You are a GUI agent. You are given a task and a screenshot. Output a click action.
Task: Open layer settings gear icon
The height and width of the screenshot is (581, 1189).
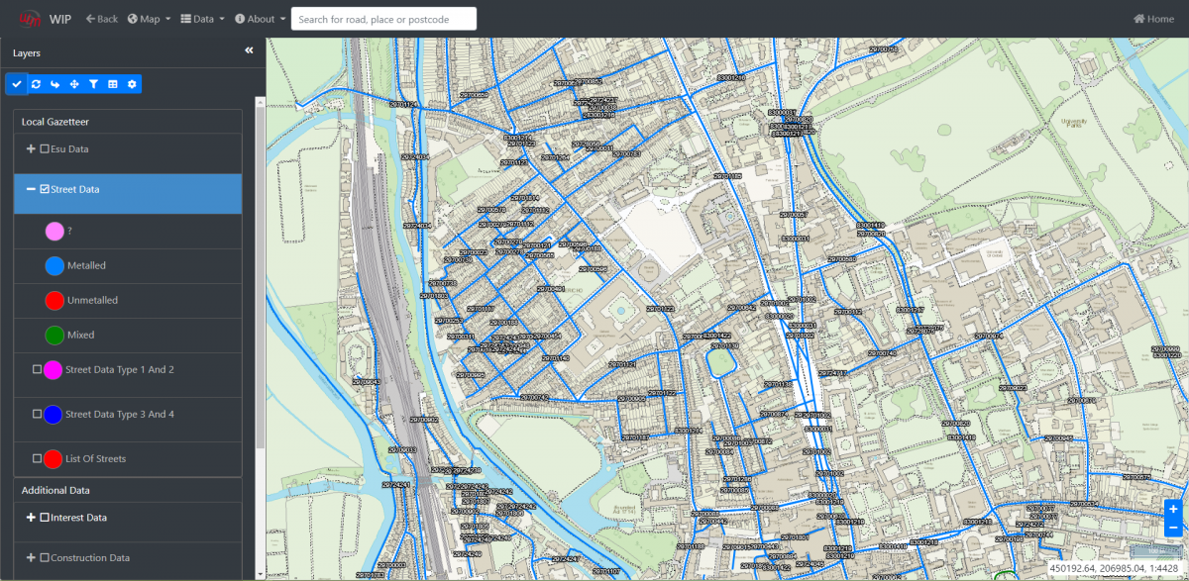132,84
